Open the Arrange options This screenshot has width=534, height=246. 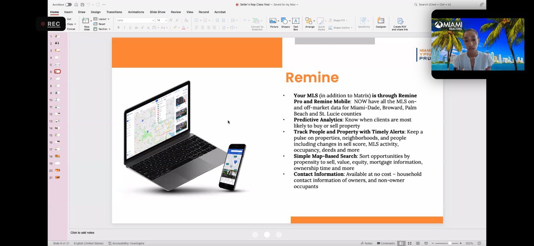(310, 22)
